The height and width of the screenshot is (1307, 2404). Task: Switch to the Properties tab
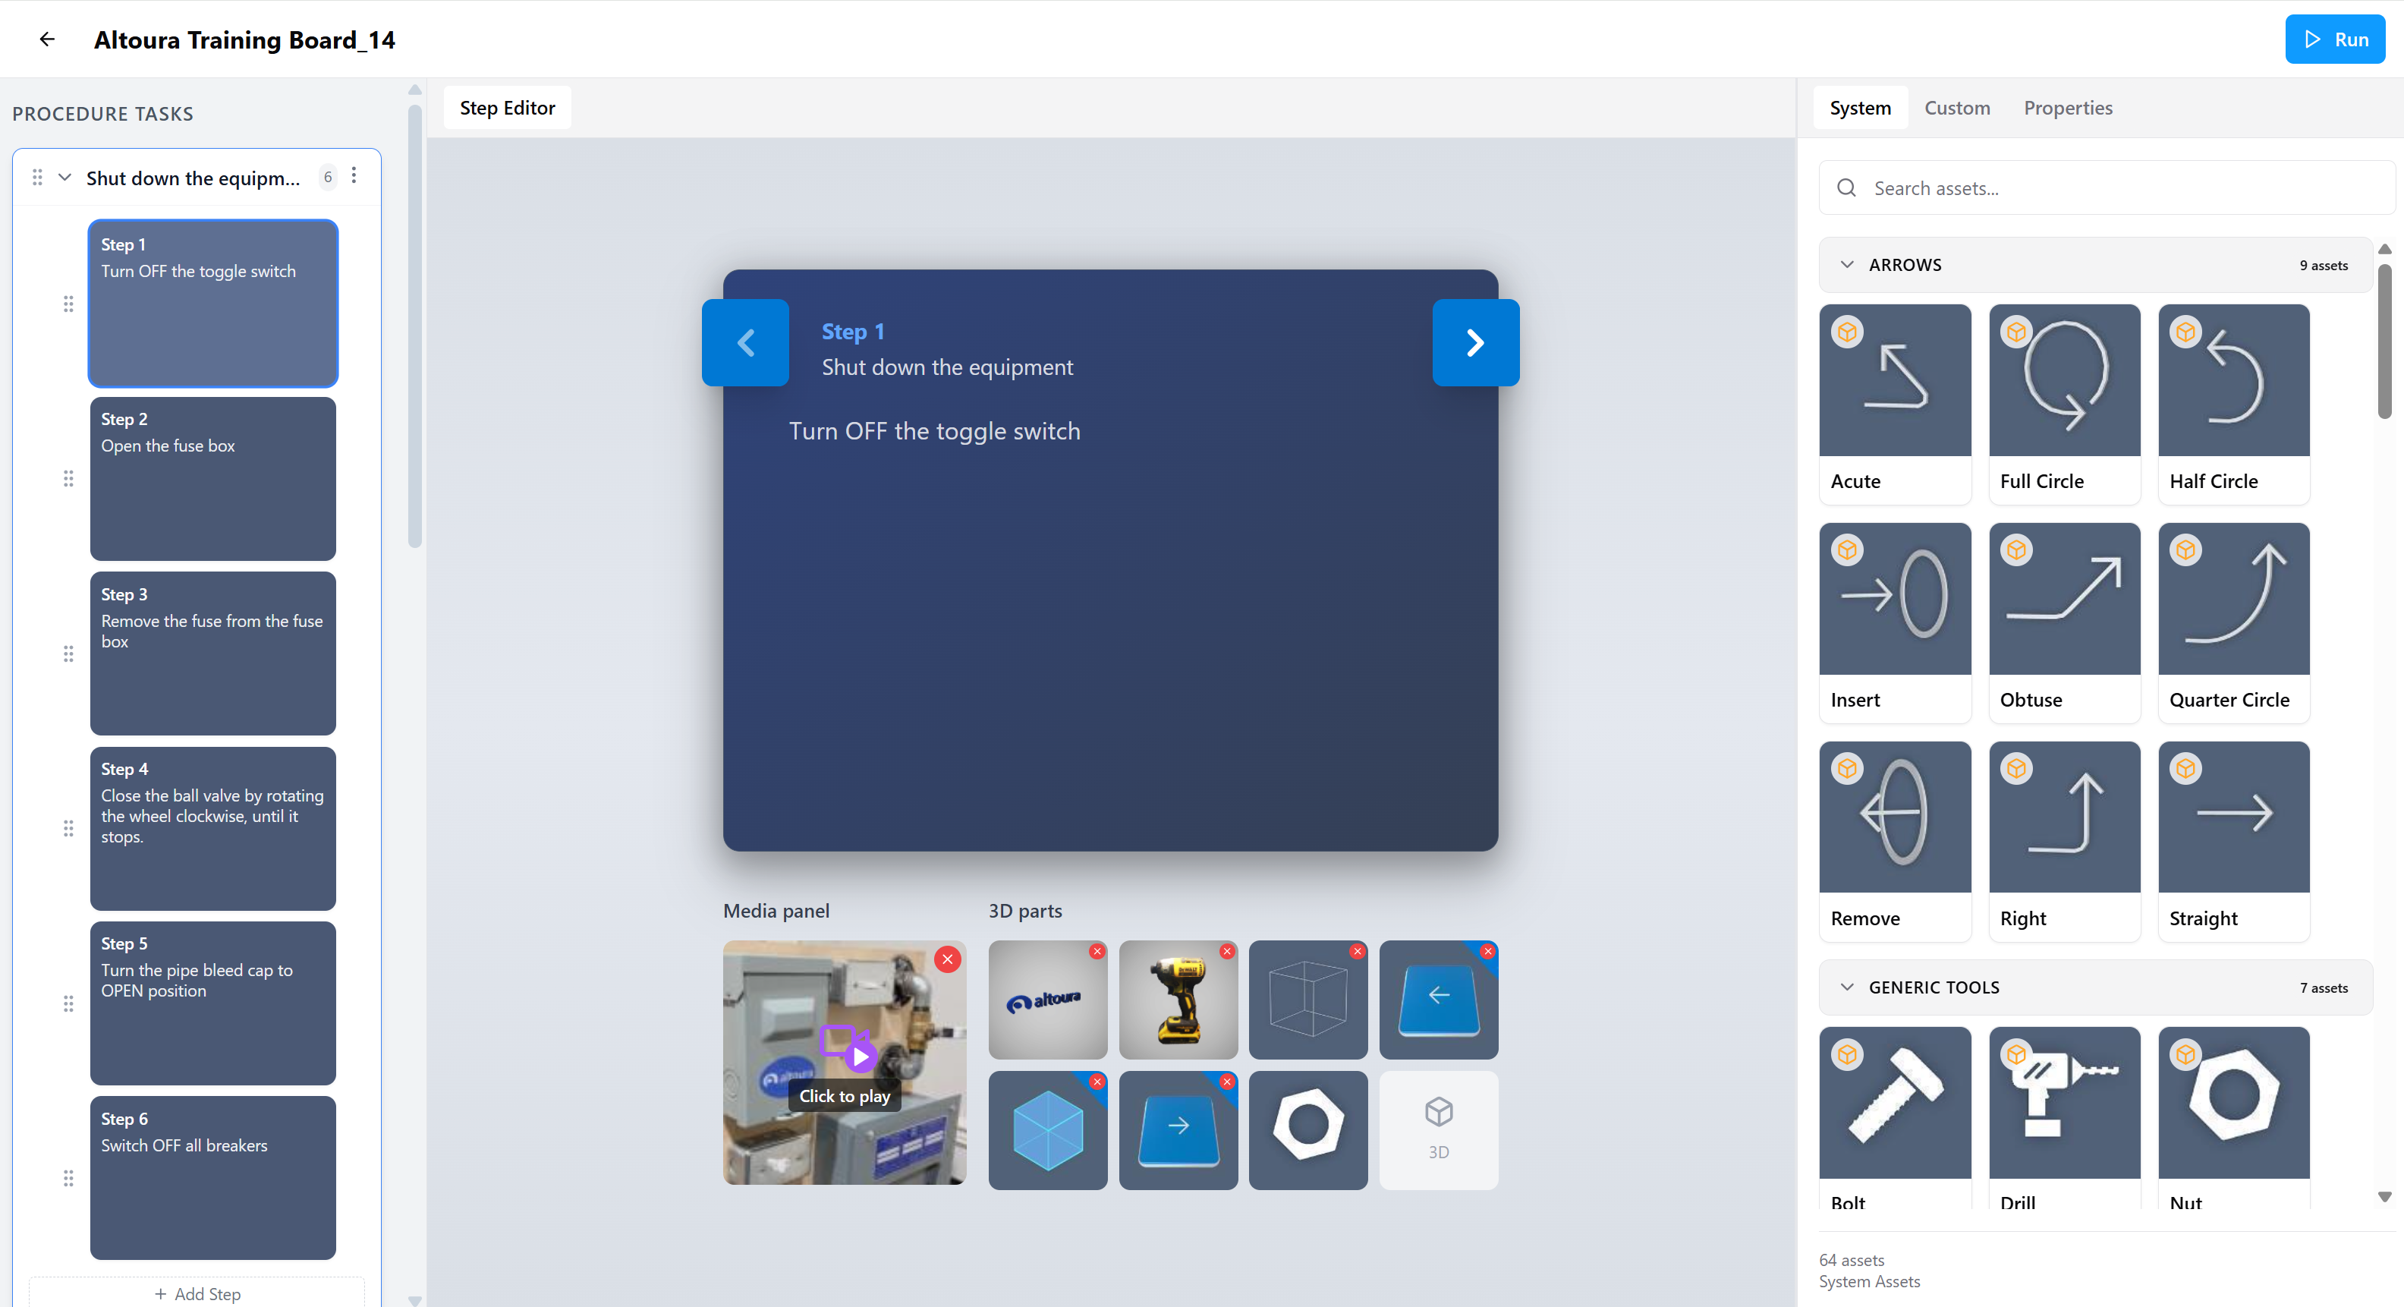(x=2067, y=107)
